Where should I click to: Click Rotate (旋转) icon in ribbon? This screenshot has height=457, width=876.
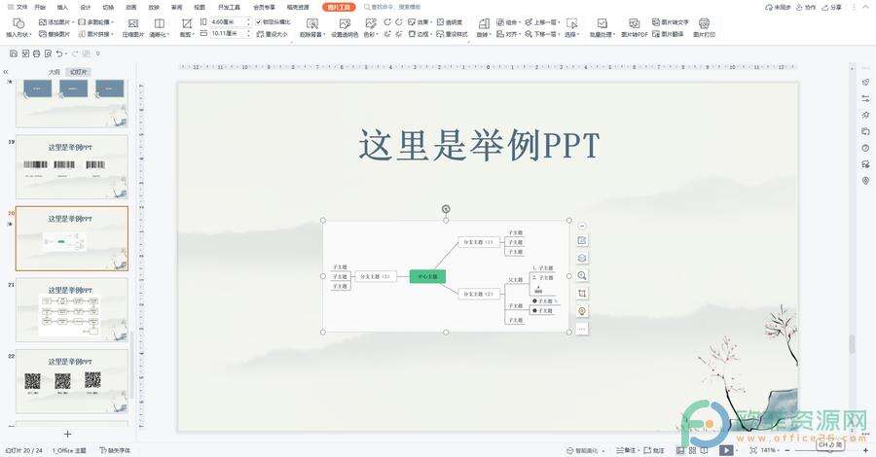(484, 23)
